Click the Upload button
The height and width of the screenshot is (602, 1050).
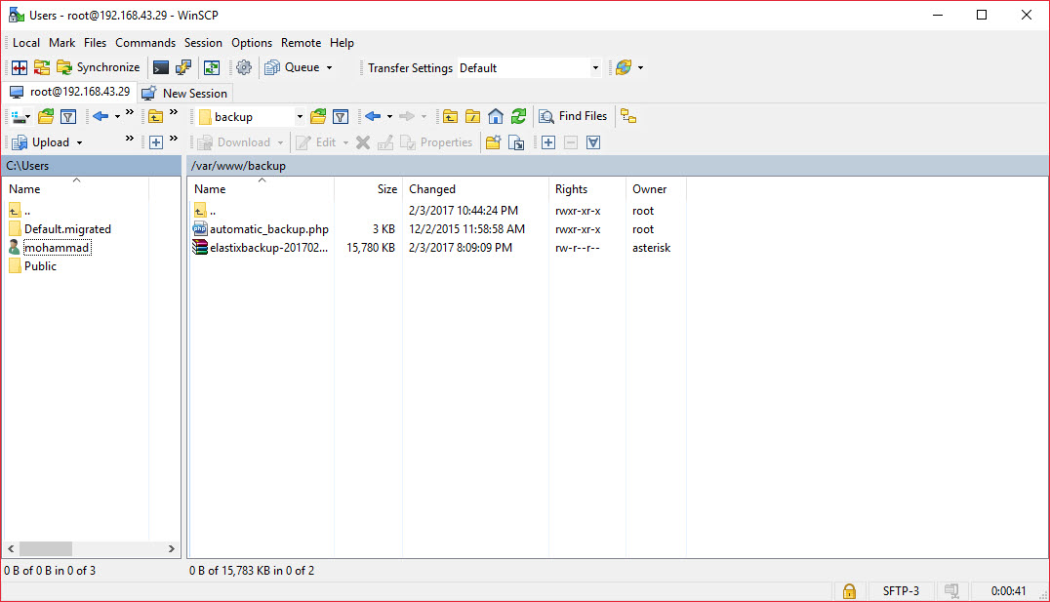41,142
